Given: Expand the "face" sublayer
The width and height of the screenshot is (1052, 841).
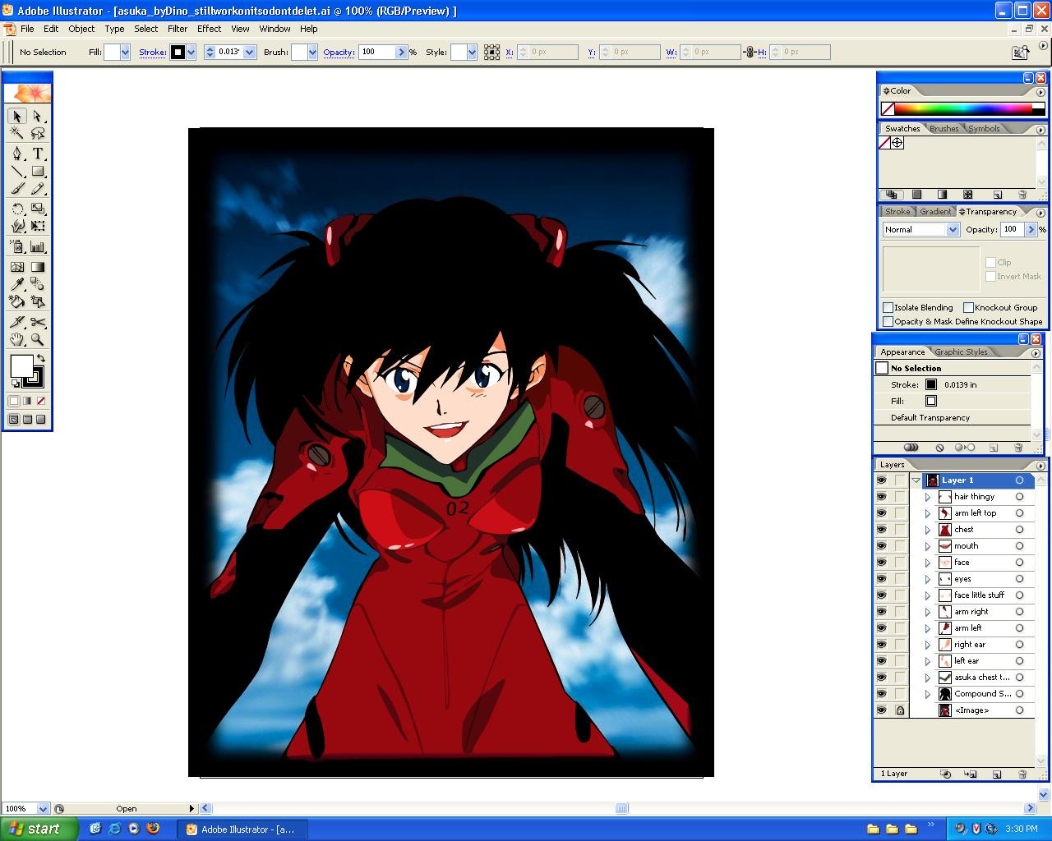Looking at the screenshot, I should pyautogui.click(x=928, y=563).
